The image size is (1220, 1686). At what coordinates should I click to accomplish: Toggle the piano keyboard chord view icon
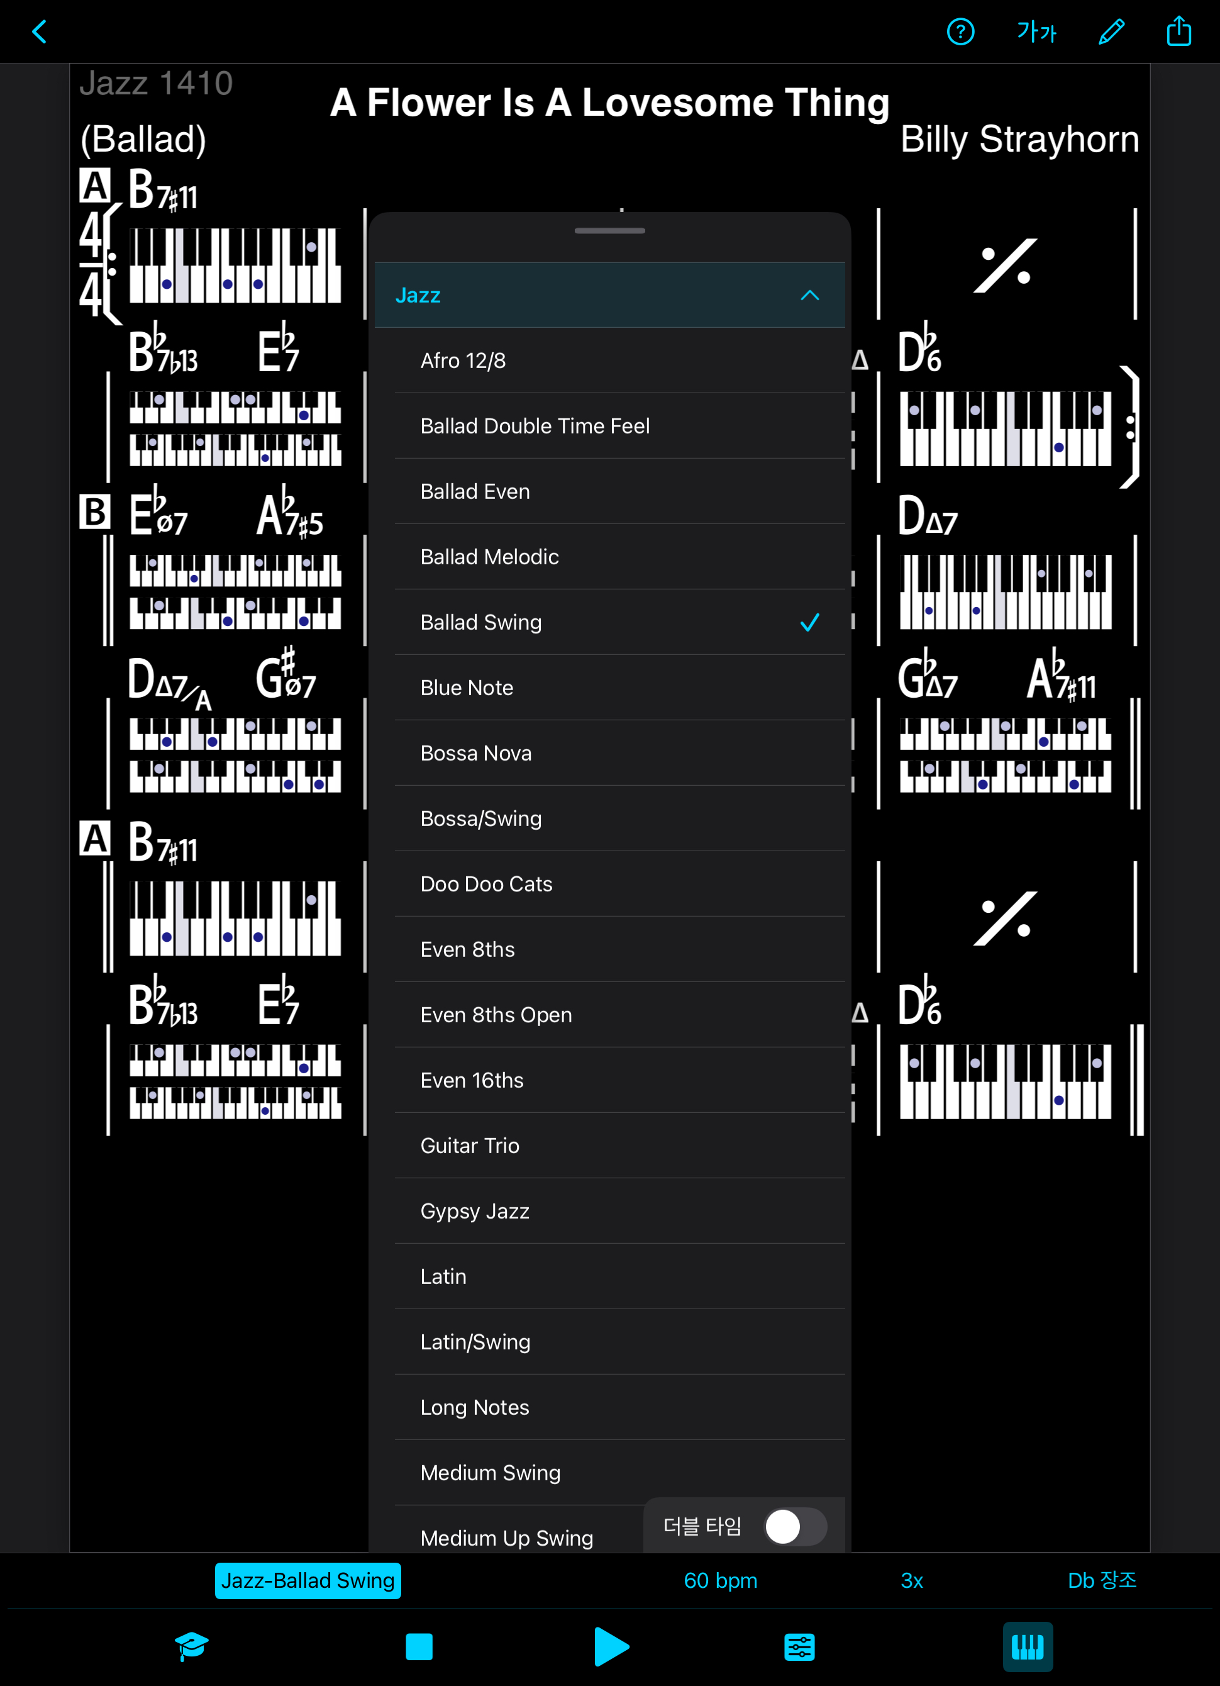[x=1027, y=1646]
